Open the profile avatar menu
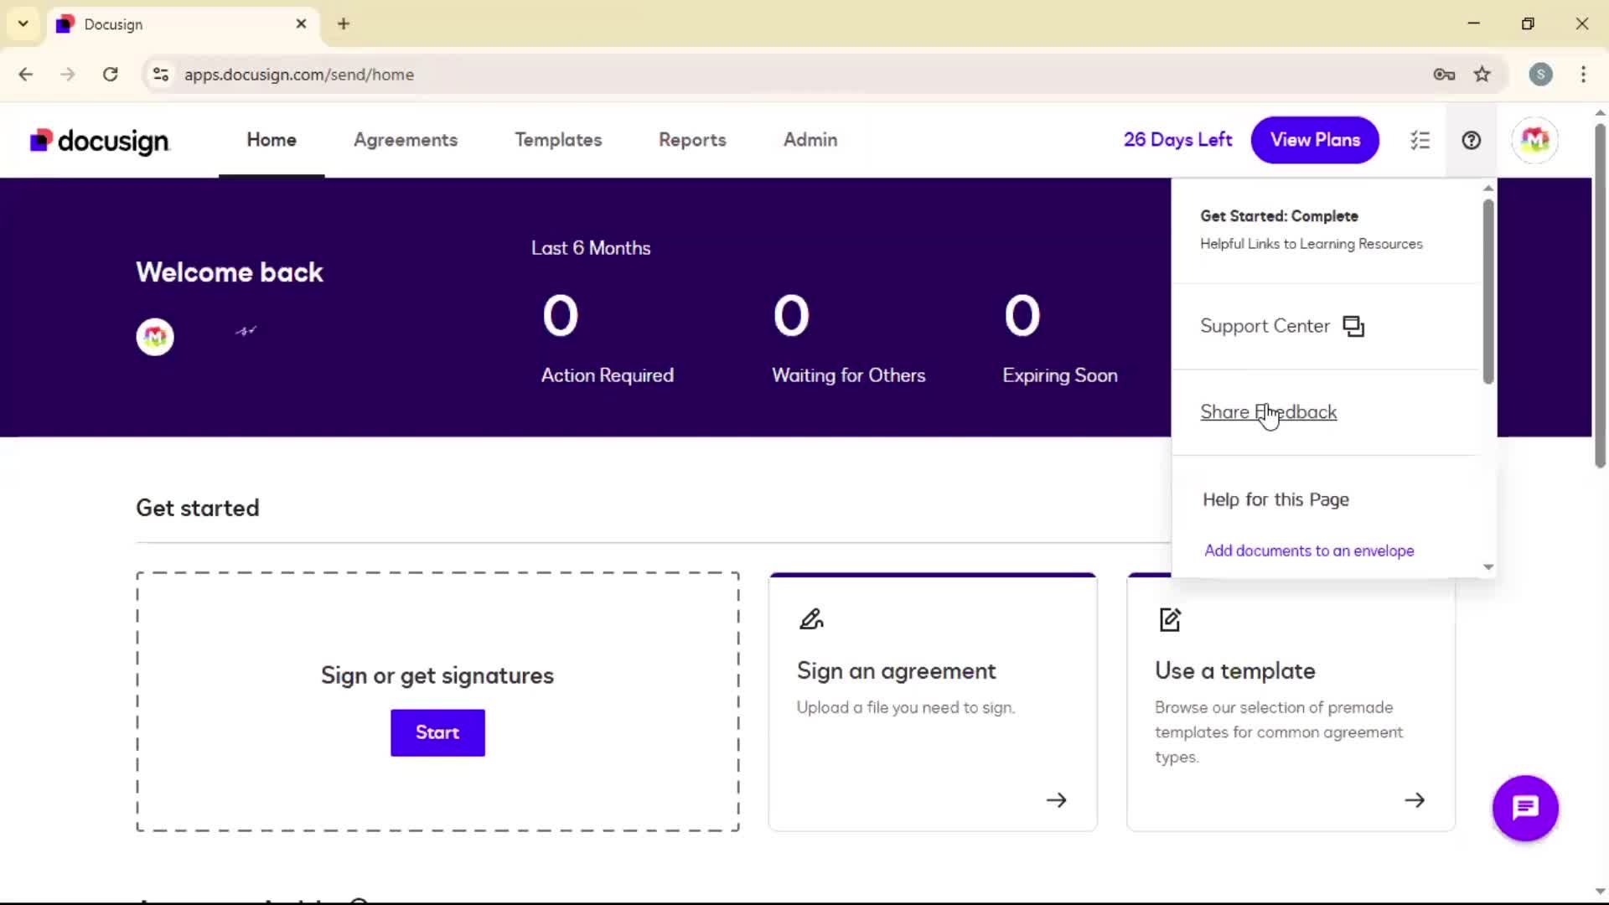Image resolution: width=1609 pixels, height=905 pixels. pos(1534,140)
